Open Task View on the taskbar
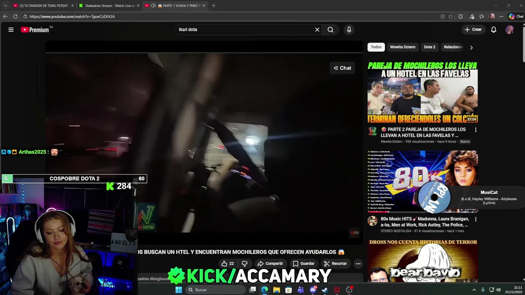The width and height of the screenshot is (525, 295). tap(253, 290)
